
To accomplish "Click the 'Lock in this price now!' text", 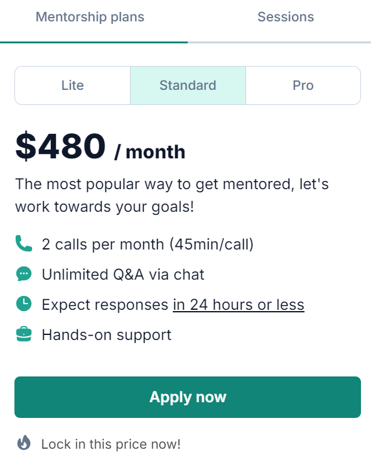I will [110, 444].
